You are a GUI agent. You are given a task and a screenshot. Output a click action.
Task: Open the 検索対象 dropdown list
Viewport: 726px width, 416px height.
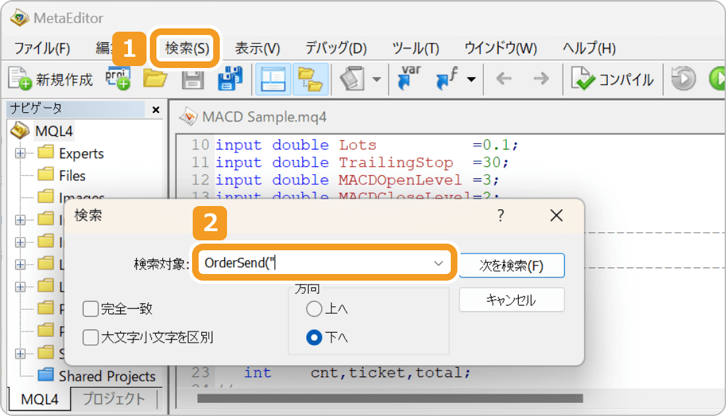click(438, 263)
